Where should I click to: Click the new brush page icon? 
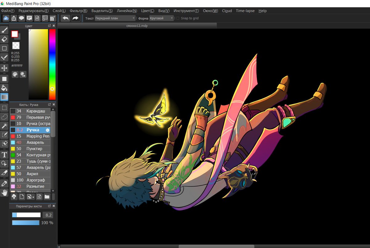click(22, 197)
